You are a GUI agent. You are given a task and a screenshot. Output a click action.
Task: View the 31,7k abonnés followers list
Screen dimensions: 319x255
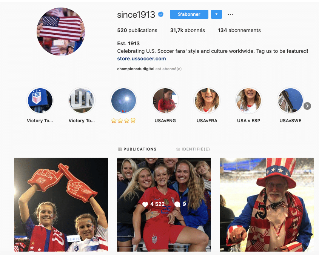[187, 30]
